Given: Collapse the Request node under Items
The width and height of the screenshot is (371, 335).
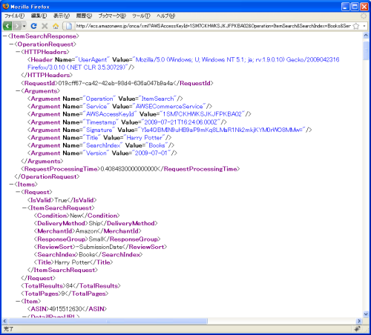Looking at the screenshot, I should (x=18, y=192).
